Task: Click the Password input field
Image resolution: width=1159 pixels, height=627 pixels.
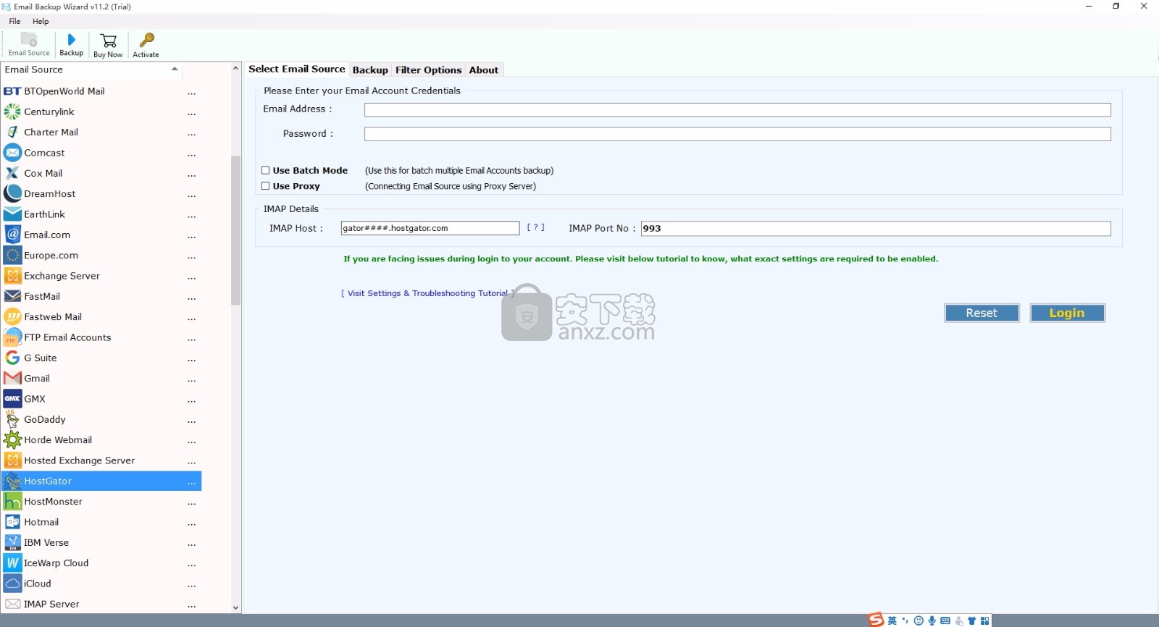Action: [x=737, y=134]
